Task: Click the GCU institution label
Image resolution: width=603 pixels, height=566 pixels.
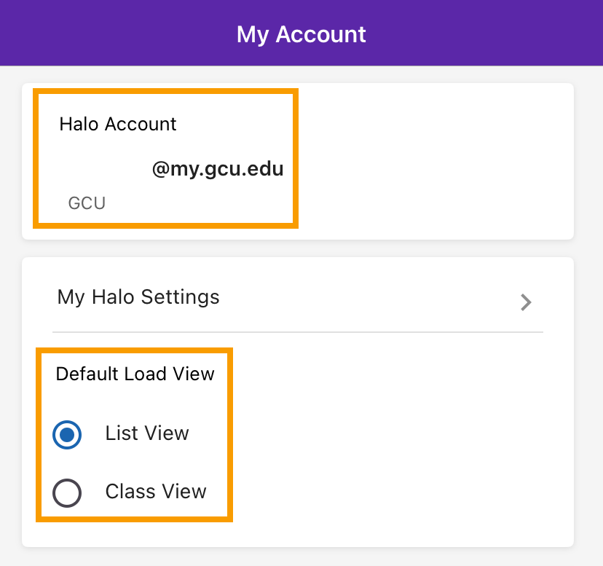Action: click(87, 203)
